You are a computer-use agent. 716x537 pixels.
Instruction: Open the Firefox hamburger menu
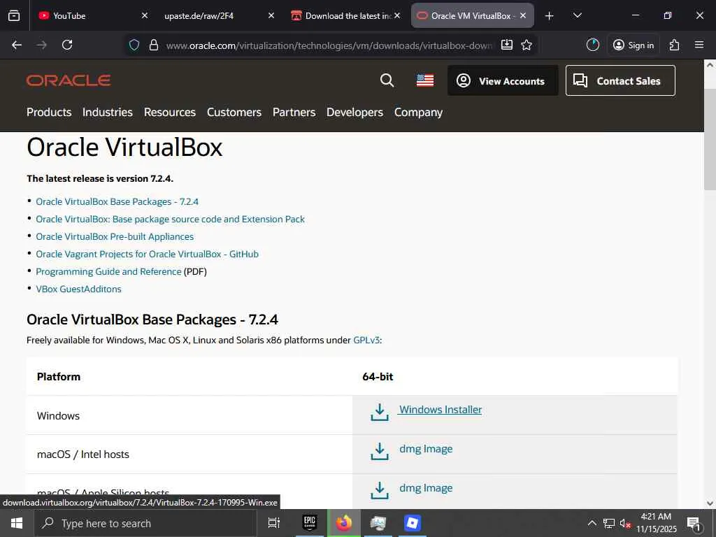699,45
